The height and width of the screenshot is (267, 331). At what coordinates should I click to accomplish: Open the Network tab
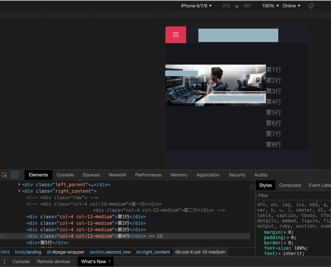[117, 175]
